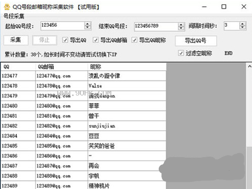The width and height of the screenshot is (252, 189).
Task: Increase 结束QQ号段 with the up arrow
Action: click(x=181, y=25)
